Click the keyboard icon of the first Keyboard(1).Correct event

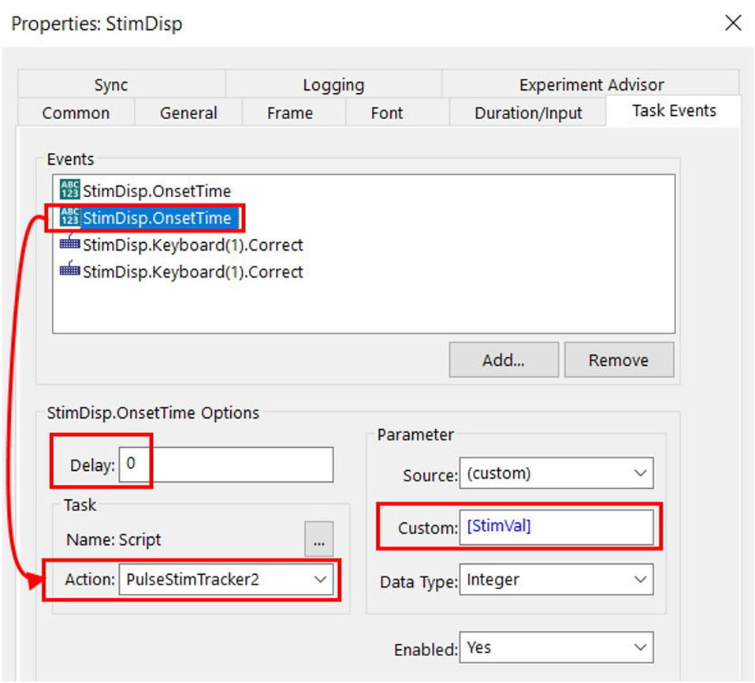[70, 244]
